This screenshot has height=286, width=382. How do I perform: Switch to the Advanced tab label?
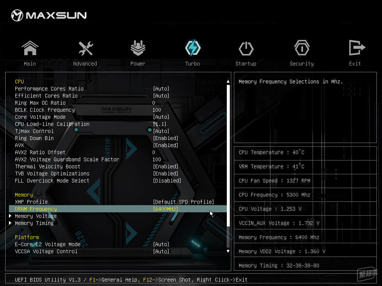point(85,64)
